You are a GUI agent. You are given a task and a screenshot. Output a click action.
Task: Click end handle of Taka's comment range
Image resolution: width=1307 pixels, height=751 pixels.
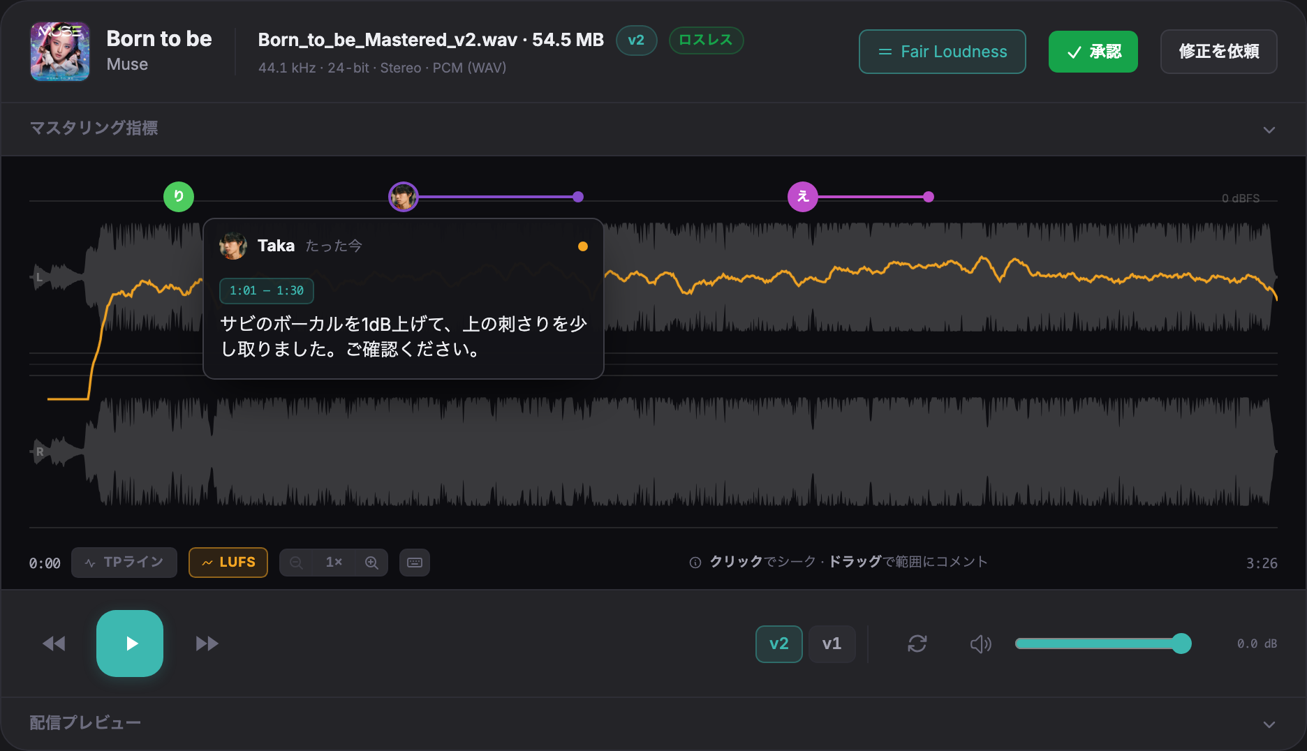(578, 197)
